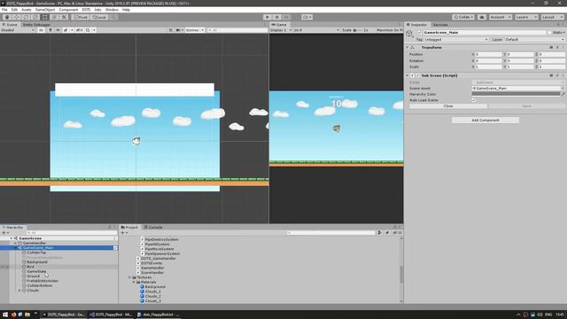Expand the Clouds object in Hierarchy
567x319 pixels.
tap(19, 290)
